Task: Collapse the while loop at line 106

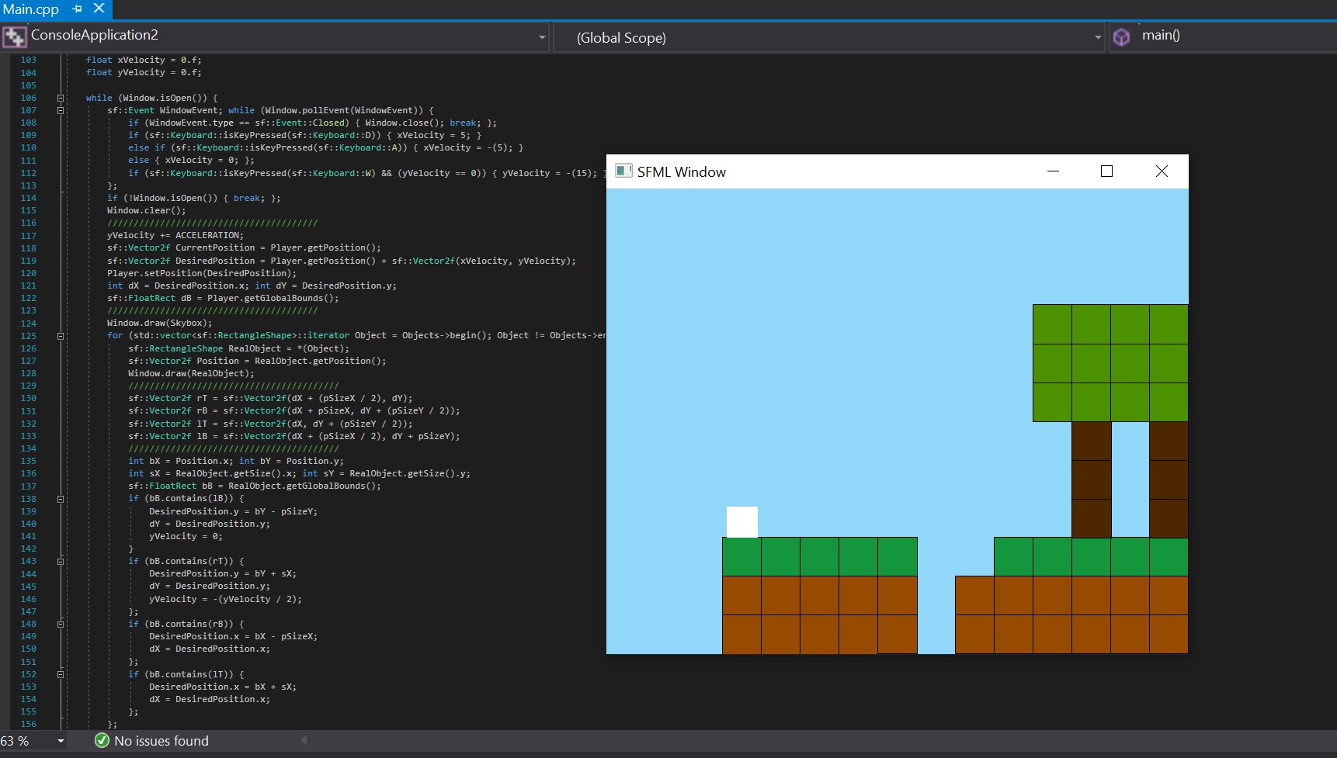Action: [x=61, y=98]
